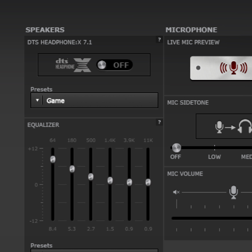
Task: Click the mic sidetone slider knob
Action: click(x=176, y=148)
